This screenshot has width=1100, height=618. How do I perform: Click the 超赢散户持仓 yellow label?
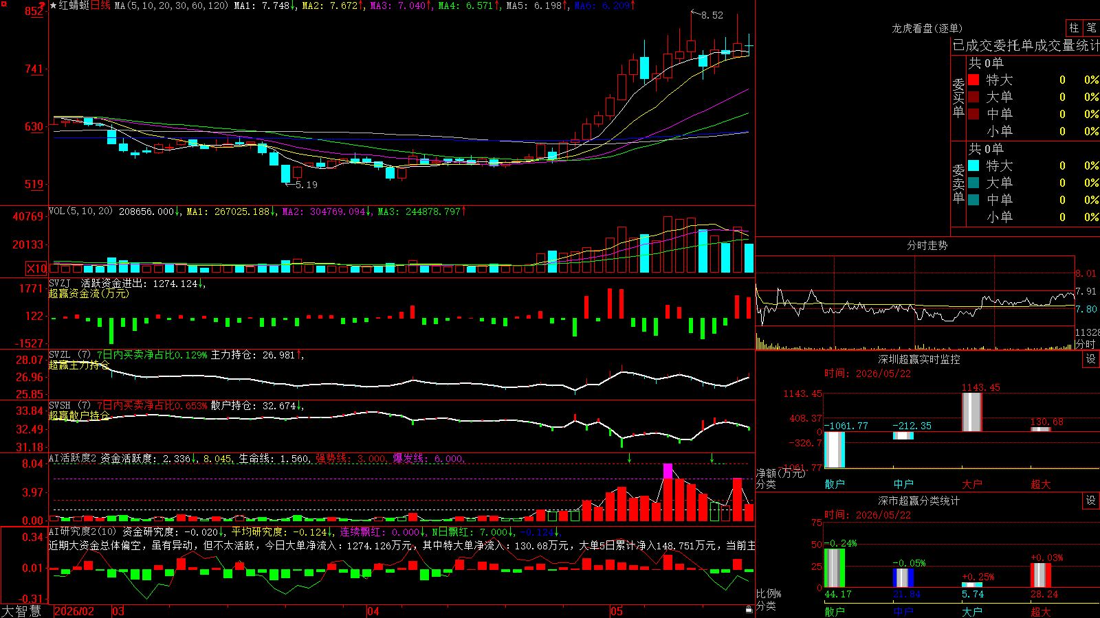79,416
